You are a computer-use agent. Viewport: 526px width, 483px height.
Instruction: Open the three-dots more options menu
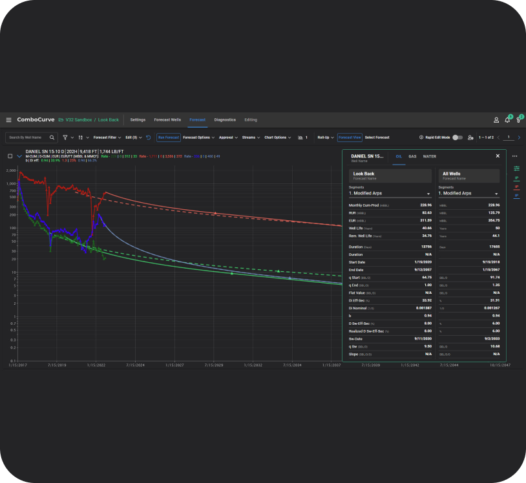[514, 156]
